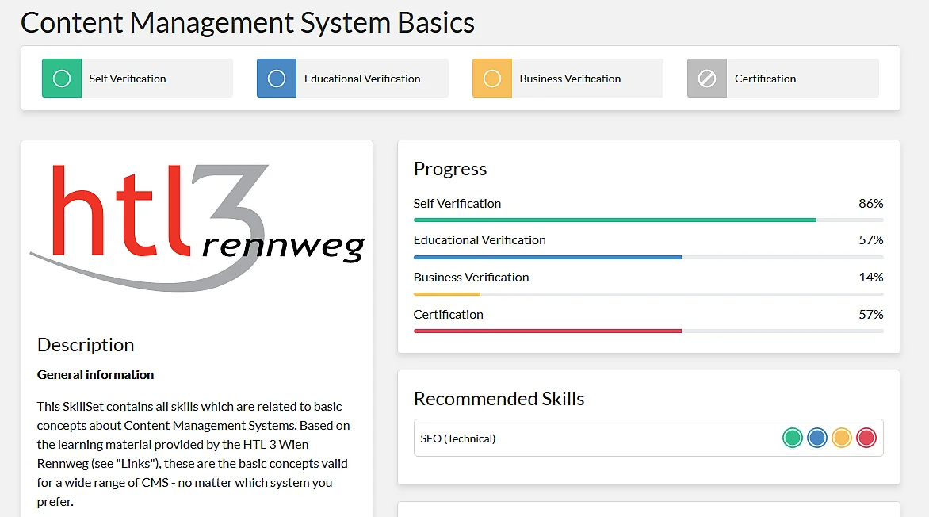This screenshot has height=517, width=929.
Task: Choose the Certification label at top
Action: click(x=765, y=79)
